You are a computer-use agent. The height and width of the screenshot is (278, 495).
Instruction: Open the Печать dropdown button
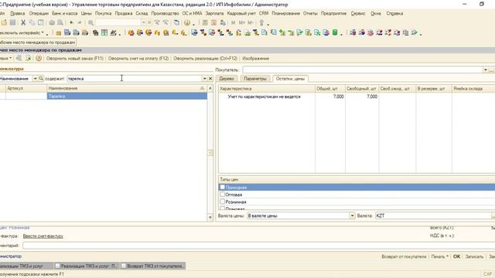(x=440, y=256)
